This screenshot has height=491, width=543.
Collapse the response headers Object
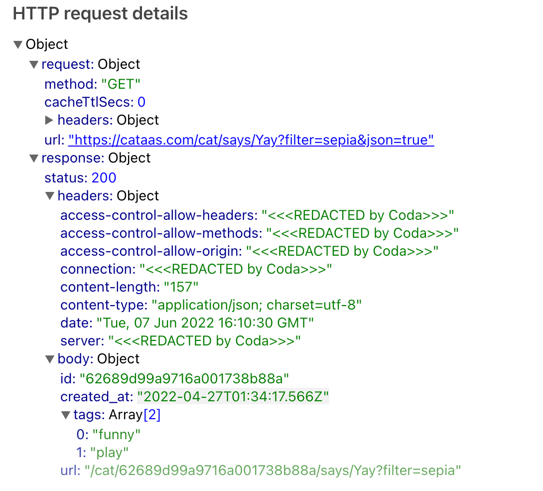click(x=50, y=196)
